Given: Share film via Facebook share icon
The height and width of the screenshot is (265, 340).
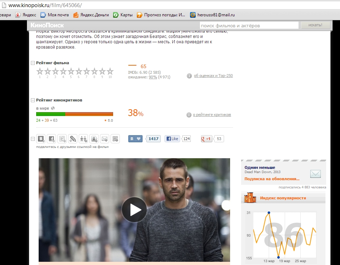Looking at the screenshot, I should point(52,139).
